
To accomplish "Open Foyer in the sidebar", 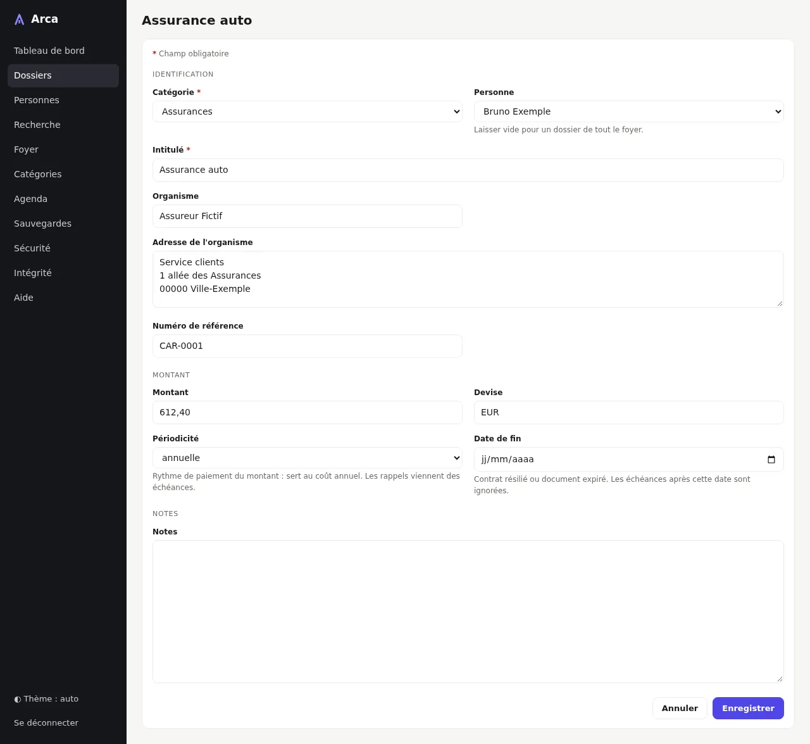I will [63, 149].
